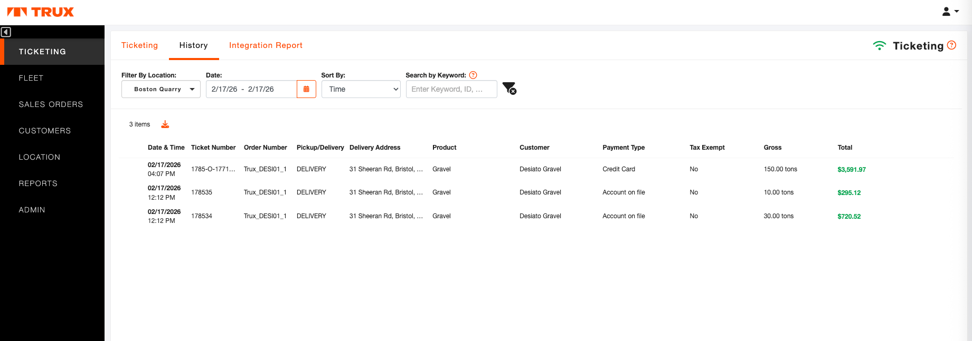Open Sales Orders from the sidebar
Viewport: 972px width, 341px height.
point(51,104)
